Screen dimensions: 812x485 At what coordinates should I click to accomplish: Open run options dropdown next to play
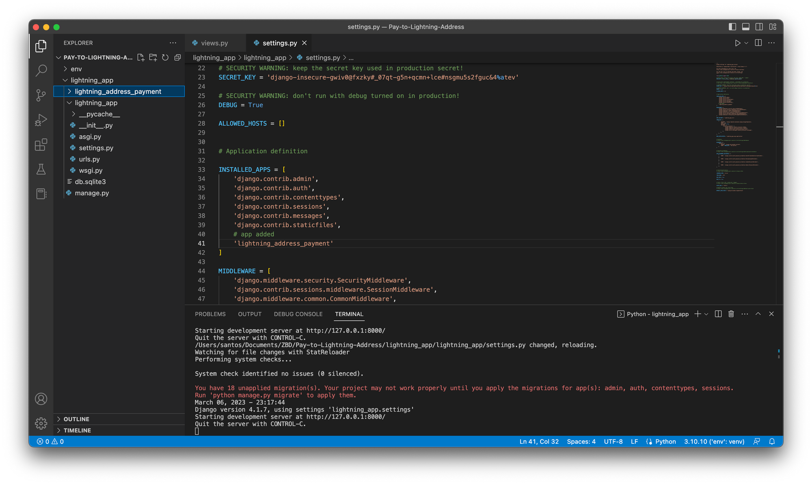[x=746, y=43]
